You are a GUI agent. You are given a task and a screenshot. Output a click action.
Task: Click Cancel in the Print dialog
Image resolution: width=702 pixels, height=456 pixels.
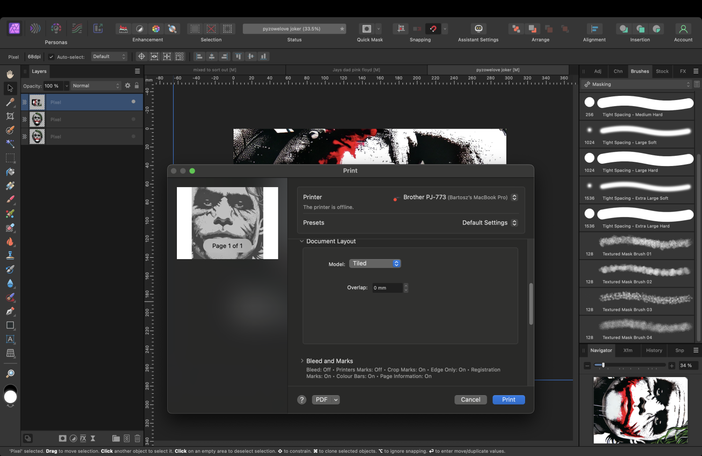coord(470,400)
